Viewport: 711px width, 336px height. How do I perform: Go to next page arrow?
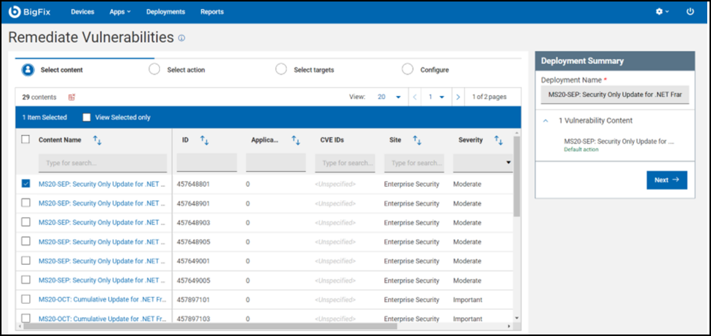pos(458,97)
